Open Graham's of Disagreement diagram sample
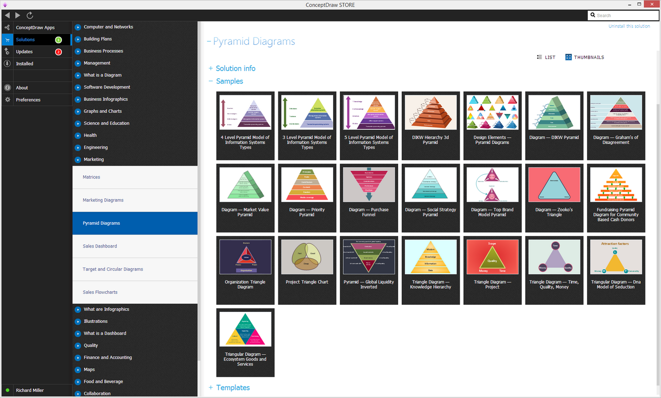This screenshot has height=398, width=661. [x=616, y=126]
